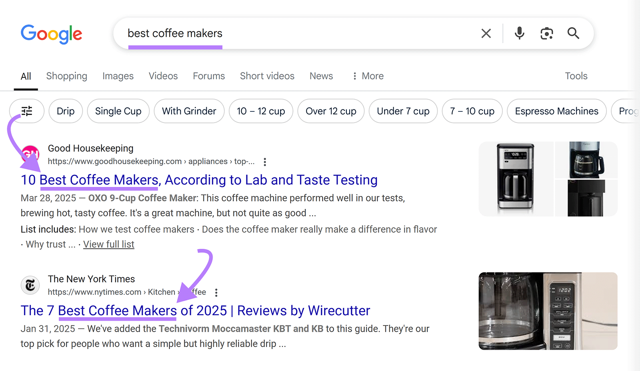Open the three-dot menu on the NYT result
Screen dimensions: 640x371
pos(216,292)
